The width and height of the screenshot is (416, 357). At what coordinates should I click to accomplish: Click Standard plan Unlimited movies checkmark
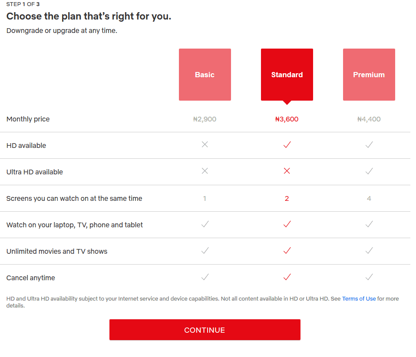pos(287,250)
